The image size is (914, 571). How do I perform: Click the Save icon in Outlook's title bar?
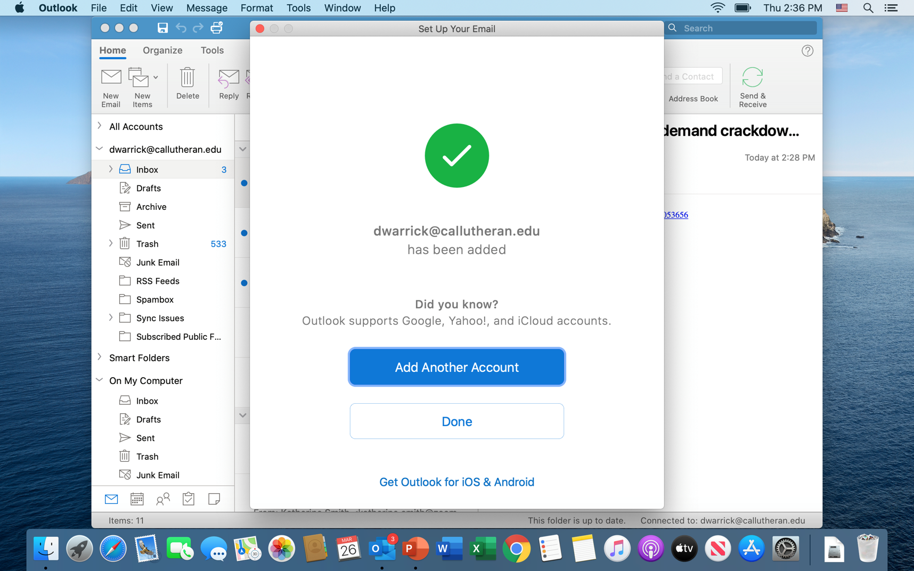[162, 28]
